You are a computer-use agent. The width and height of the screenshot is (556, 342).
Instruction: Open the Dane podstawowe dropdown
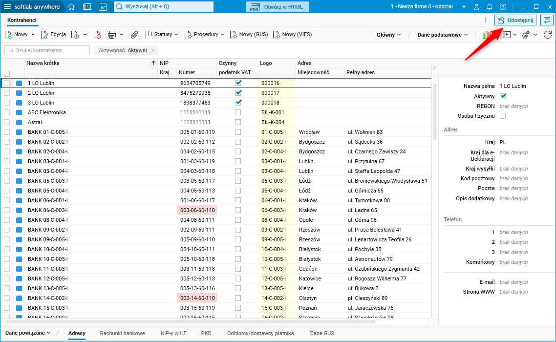click(443, 35)
